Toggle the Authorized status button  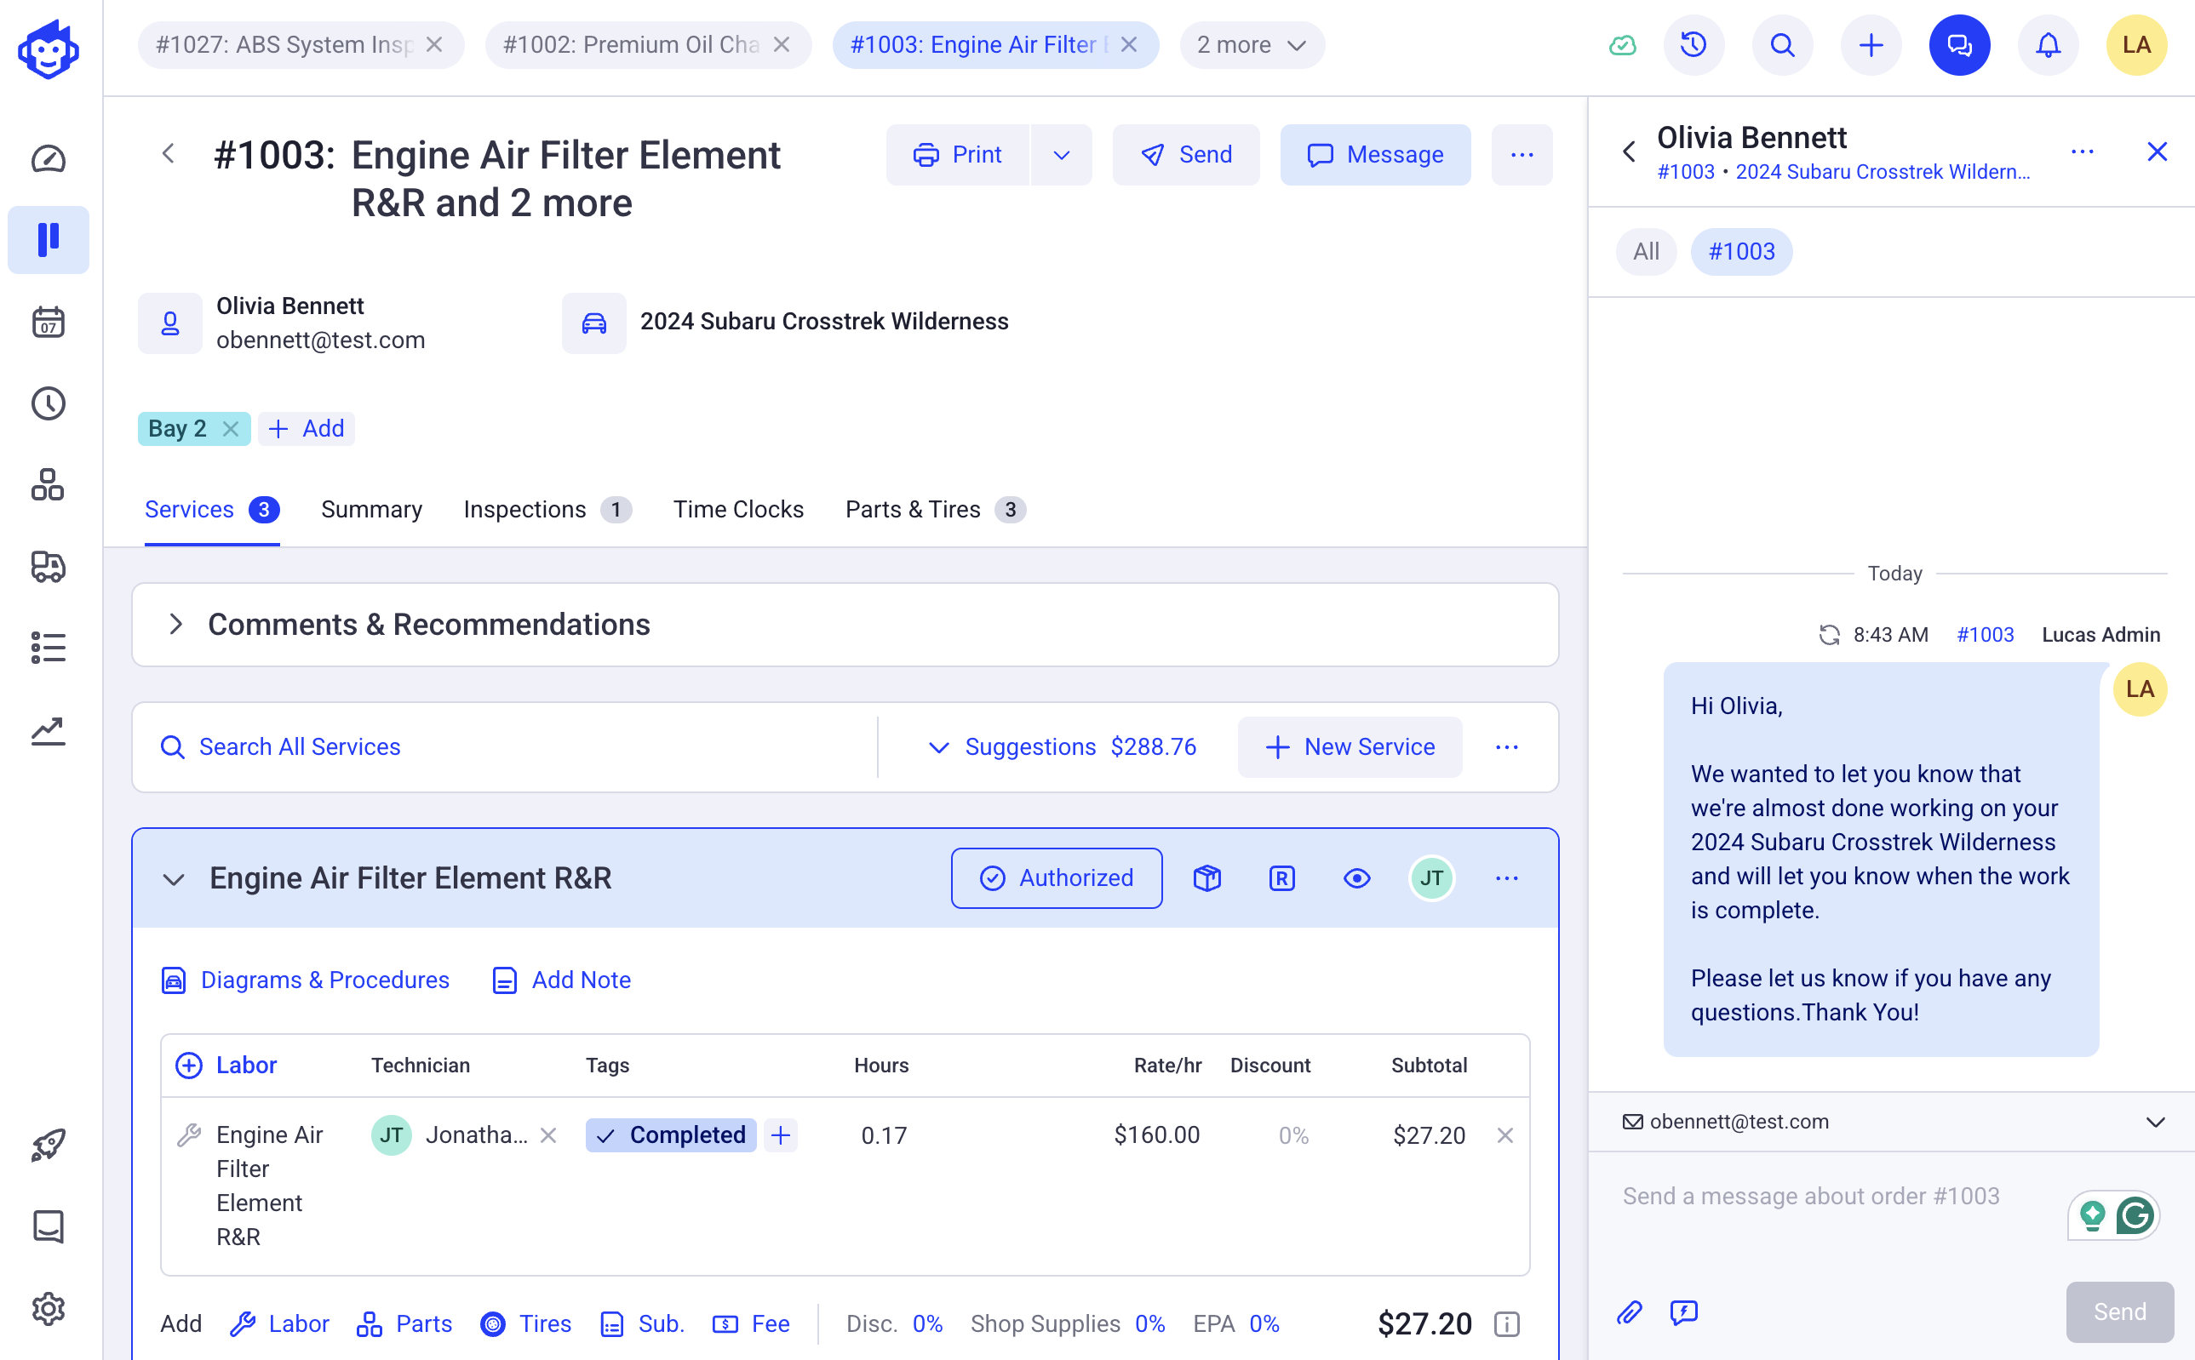1056,878
